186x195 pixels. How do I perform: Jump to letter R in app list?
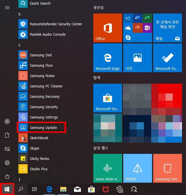coord(19,14)
